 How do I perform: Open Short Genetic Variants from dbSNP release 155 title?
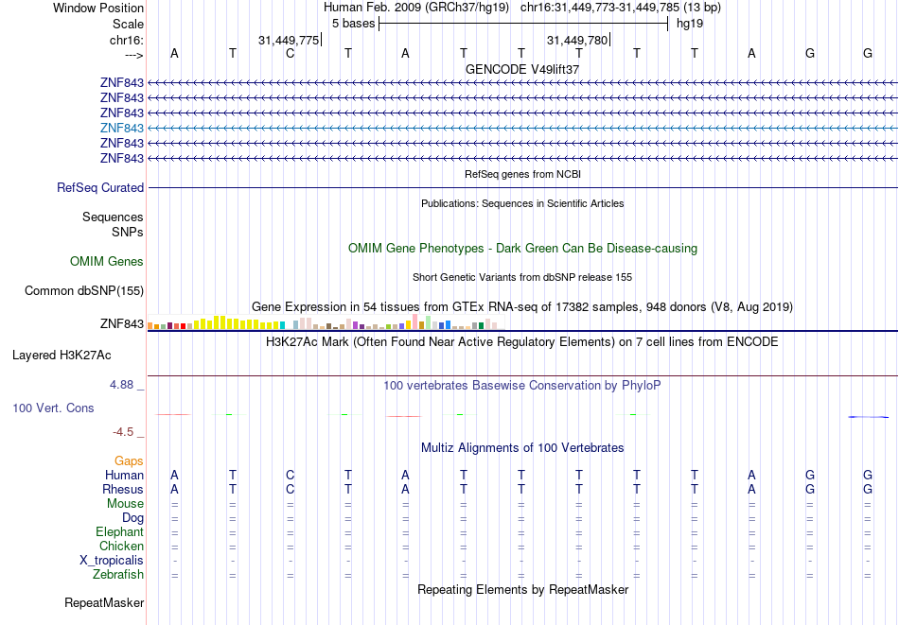click(x=522, y=277)
